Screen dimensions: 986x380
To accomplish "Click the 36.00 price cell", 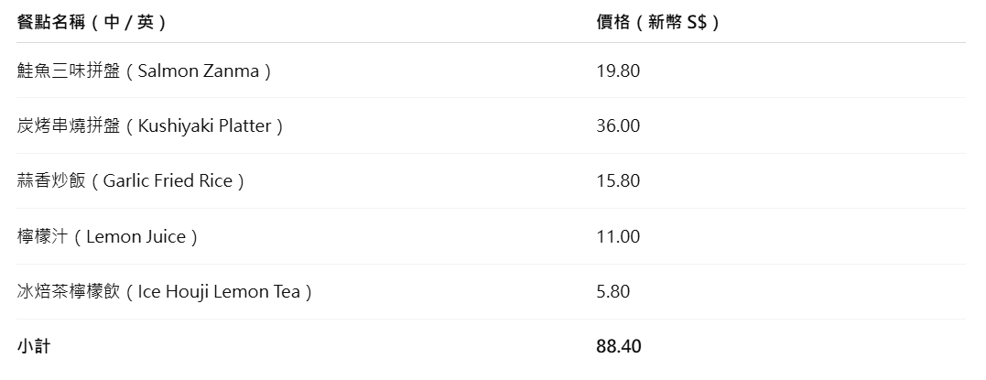I will pos(618,125).
